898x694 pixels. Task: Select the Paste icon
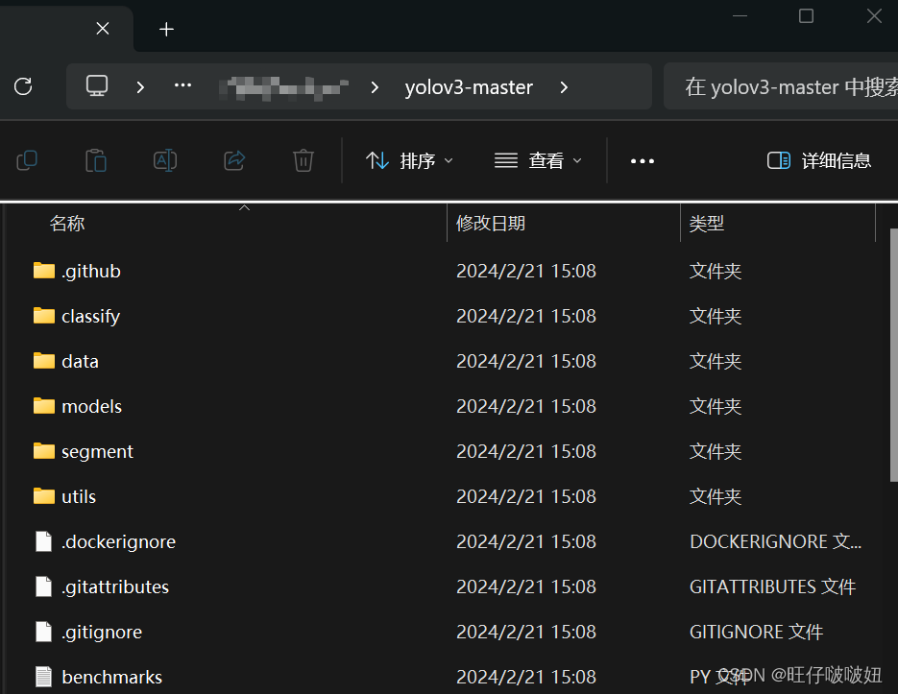[95, 160]
